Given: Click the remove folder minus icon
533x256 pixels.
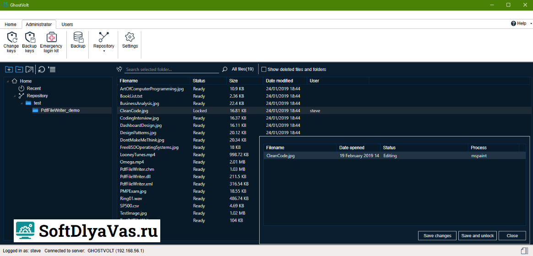Looking at the screenshot, I should coord(19,69).
